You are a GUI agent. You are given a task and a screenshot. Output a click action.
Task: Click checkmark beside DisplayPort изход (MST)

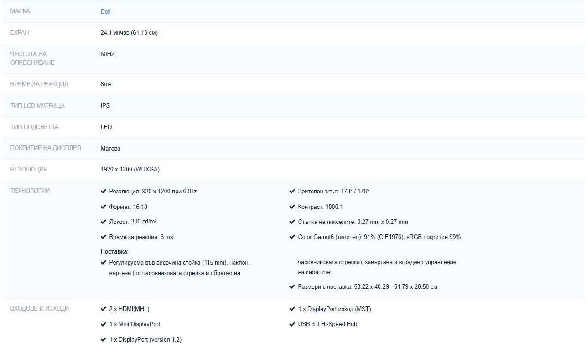[292, 309]
